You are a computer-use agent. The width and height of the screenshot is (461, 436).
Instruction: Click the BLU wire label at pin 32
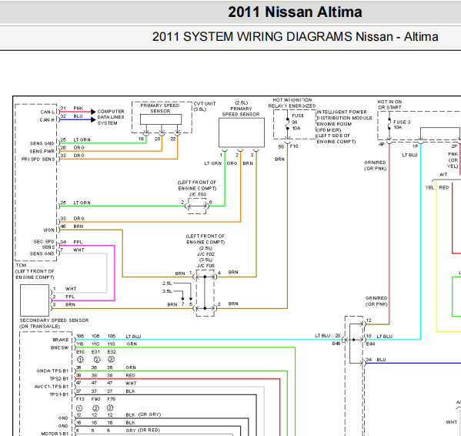pyautogui.click(x=78, y=116)
